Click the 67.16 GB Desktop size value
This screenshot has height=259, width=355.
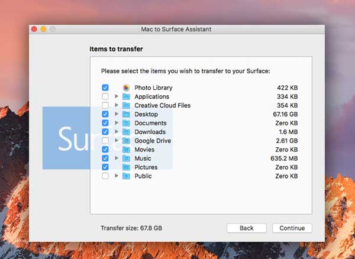point(285,114)
